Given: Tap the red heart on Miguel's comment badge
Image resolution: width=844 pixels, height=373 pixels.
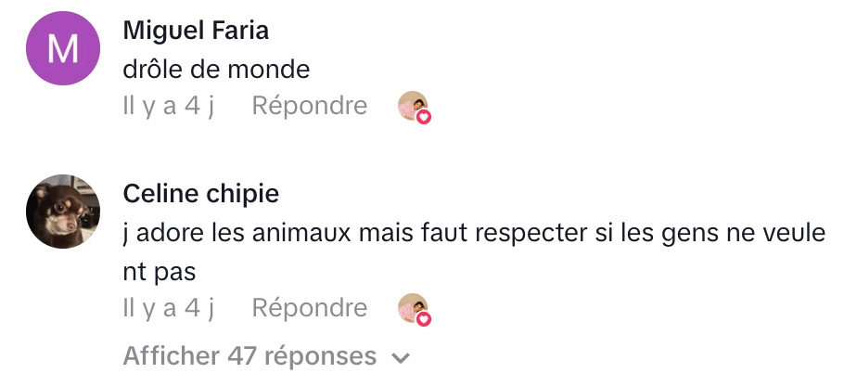Looking at the screenshot, I should pos(425,118).
